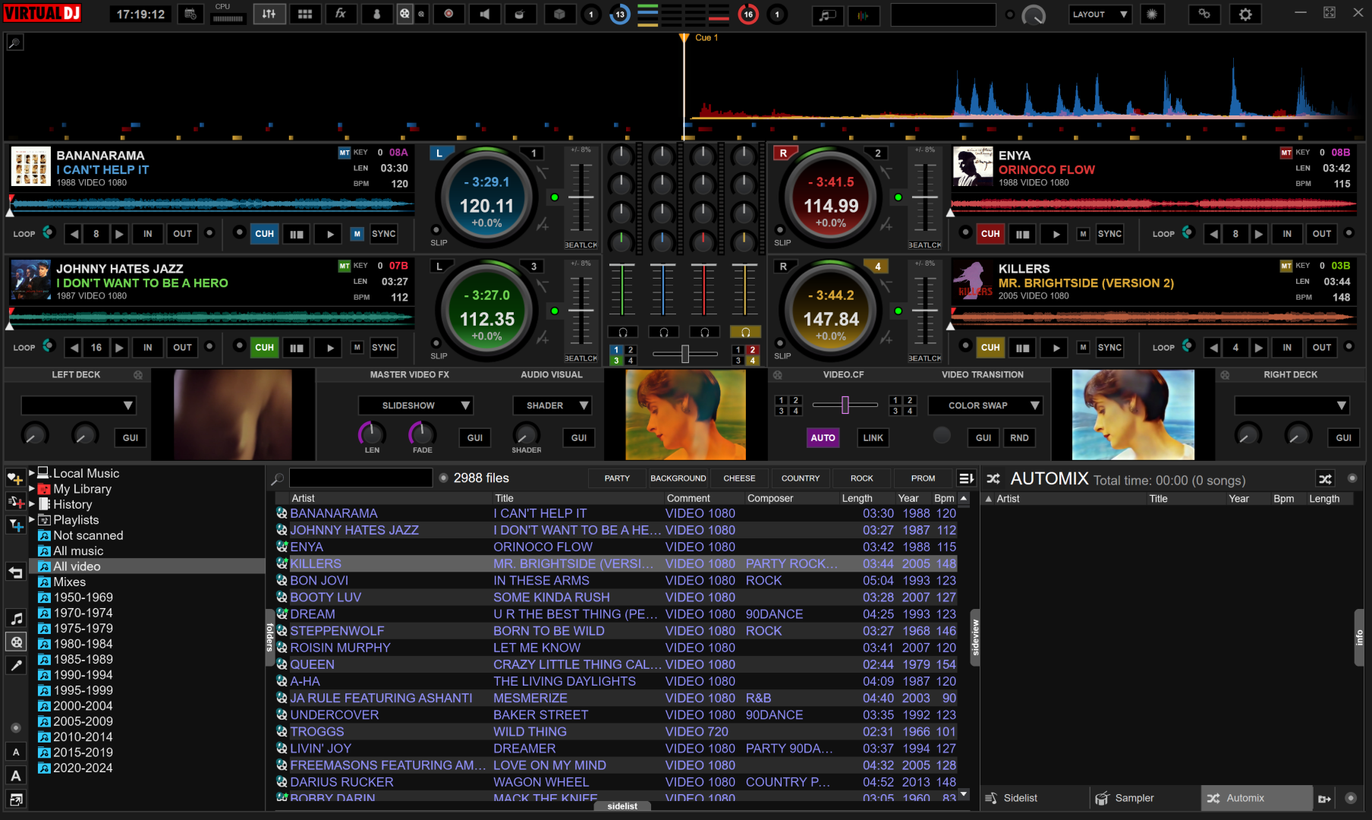Click the chain link icon near settings

(1204, 14)
